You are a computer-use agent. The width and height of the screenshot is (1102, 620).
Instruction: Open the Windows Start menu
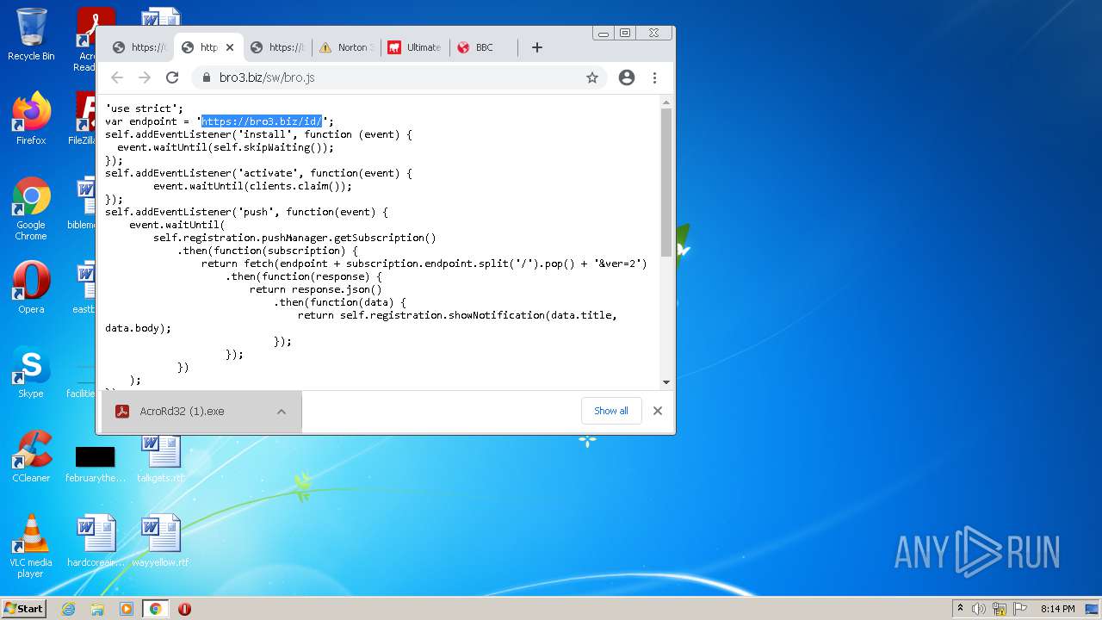24,608
